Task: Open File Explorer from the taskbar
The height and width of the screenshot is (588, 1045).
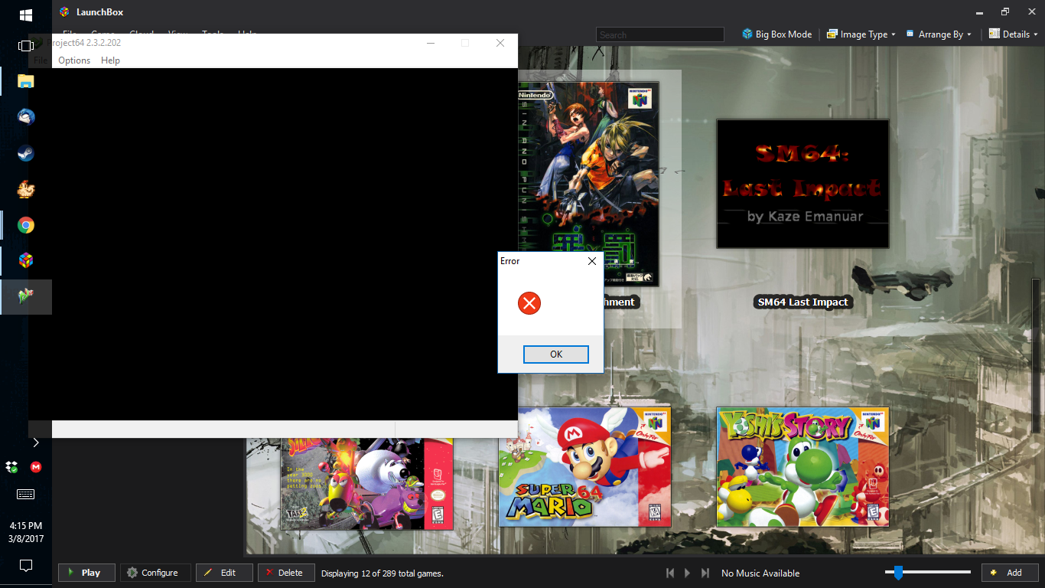Action: 25,81
